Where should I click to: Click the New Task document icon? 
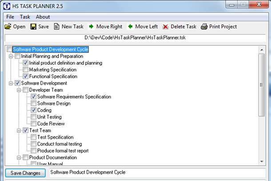click(56, 27)
